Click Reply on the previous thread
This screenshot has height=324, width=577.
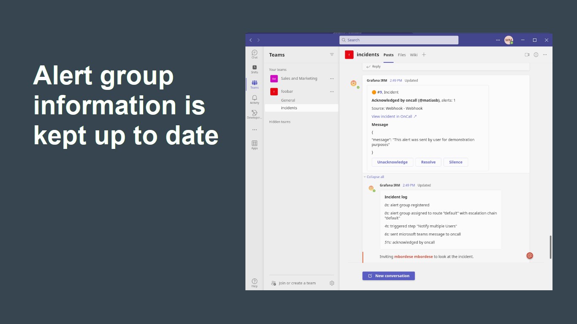(x=373, y=66)
